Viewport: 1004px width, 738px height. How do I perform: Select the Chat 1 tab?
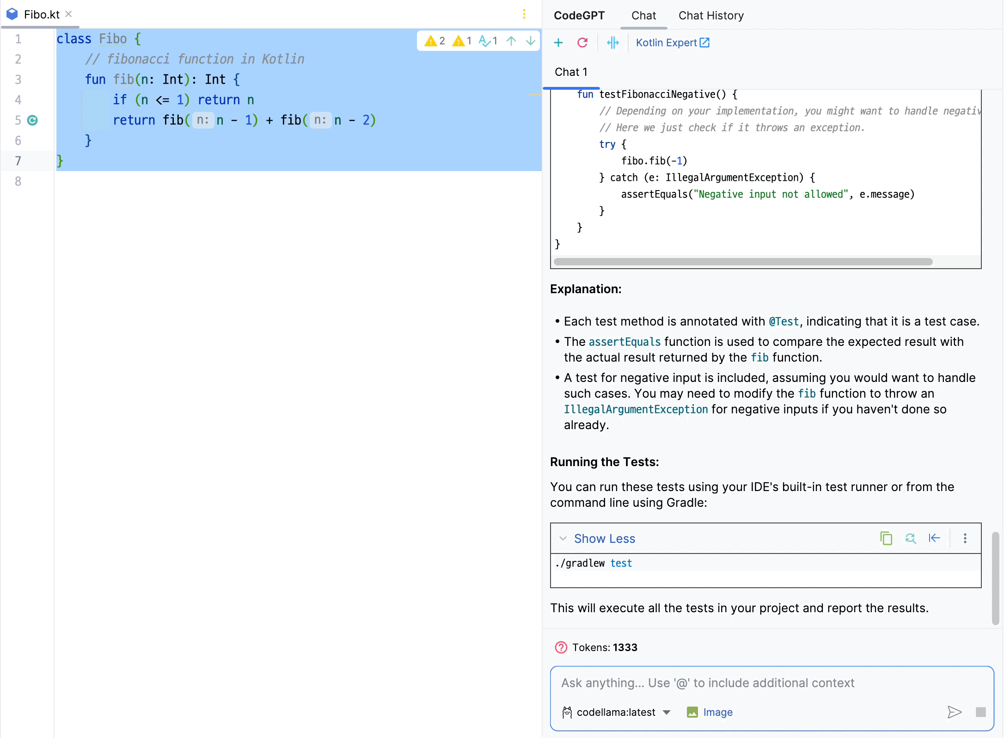[571, 72]
